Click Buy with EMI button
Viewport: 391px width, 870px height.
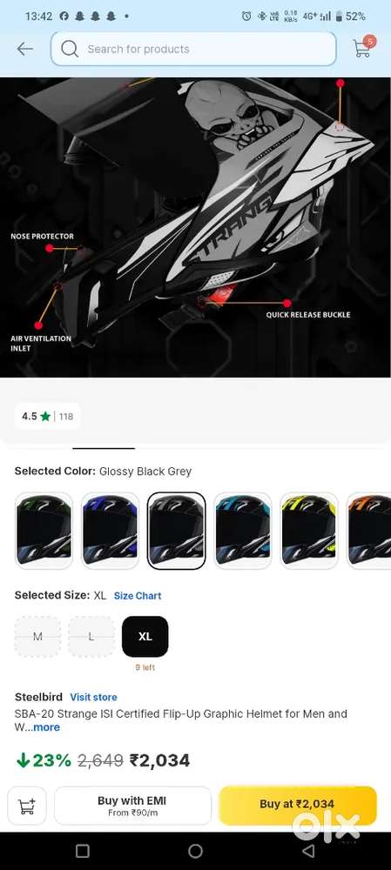click(132, 806)
